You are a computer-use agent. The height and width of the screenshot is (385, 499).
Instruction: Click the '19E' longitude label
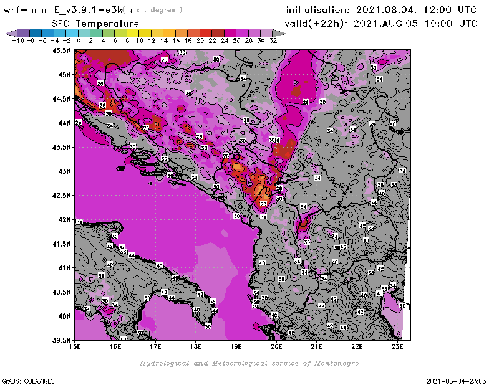point(236,346)
